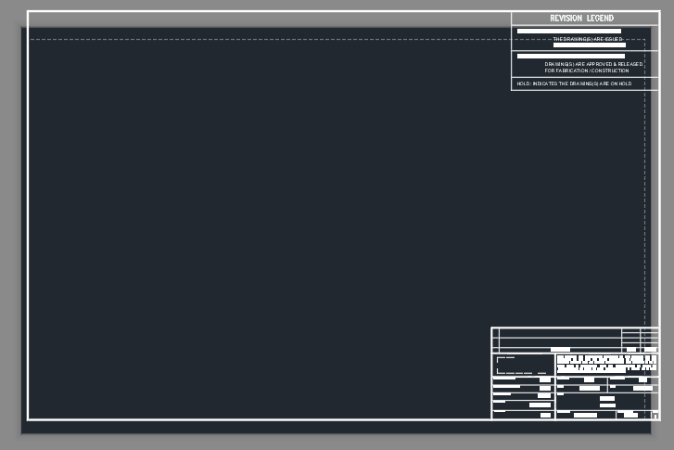Click the two-line project title in title block
Screen dimensions: 674x450
[x=606, y=364]
